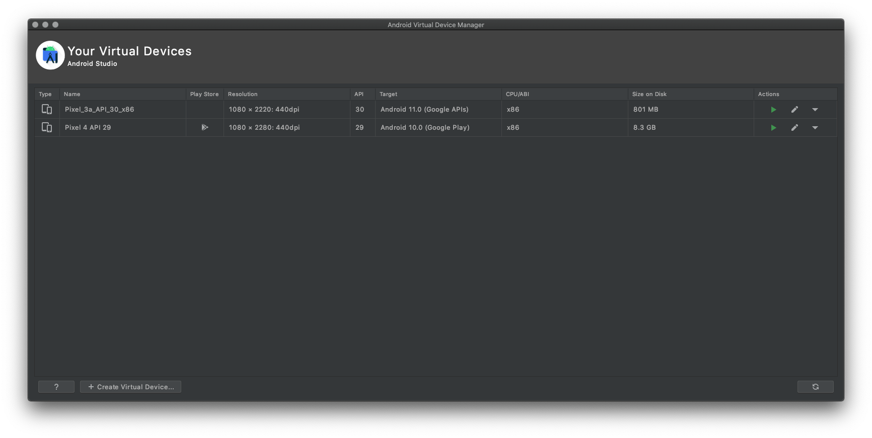Launch the Pixel 4 API 29 emulator
Image resolution: width=872 pixels, height=438 pixels.
tap(773, 128)
